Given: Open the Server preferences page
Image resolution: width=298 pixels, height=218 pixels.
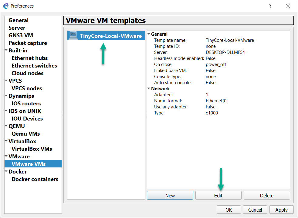Looking at the screenshot, I should click(x=17, y=28).
